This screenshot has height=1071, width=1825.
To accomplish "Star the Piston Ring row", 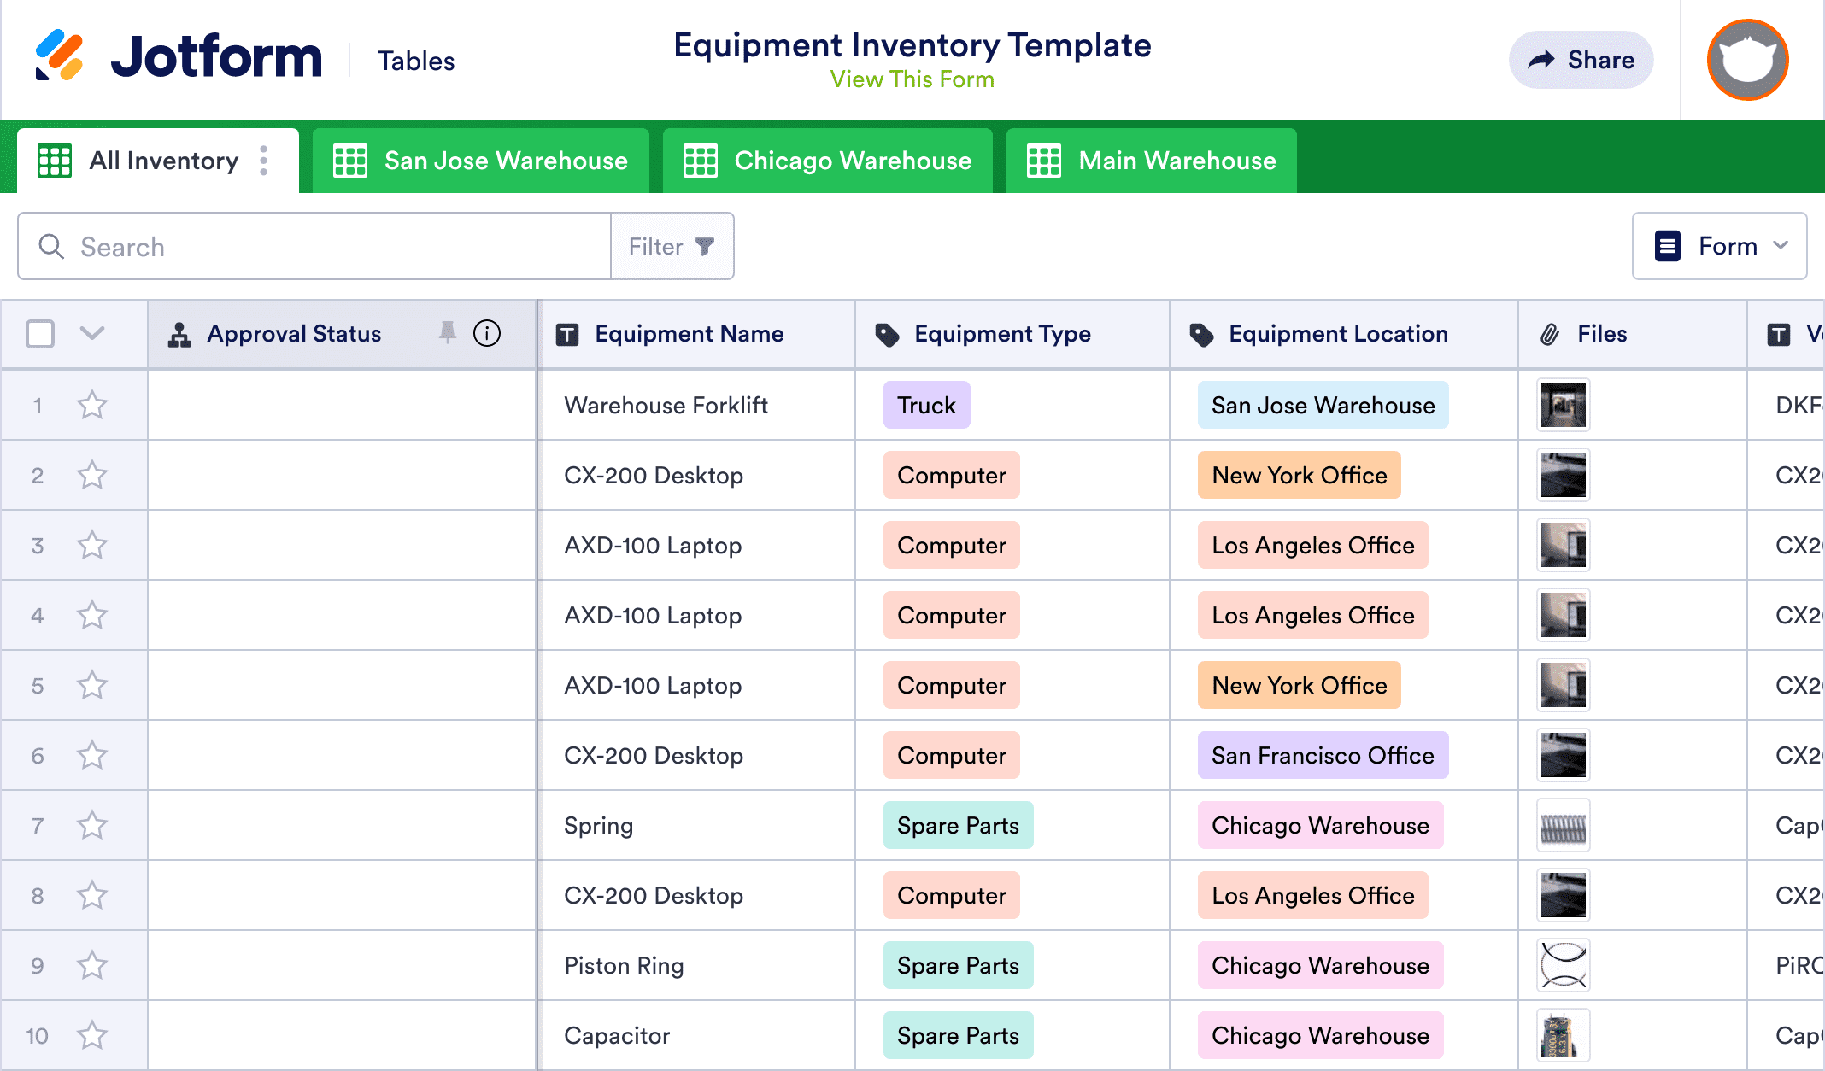I will tap(92, 965).
